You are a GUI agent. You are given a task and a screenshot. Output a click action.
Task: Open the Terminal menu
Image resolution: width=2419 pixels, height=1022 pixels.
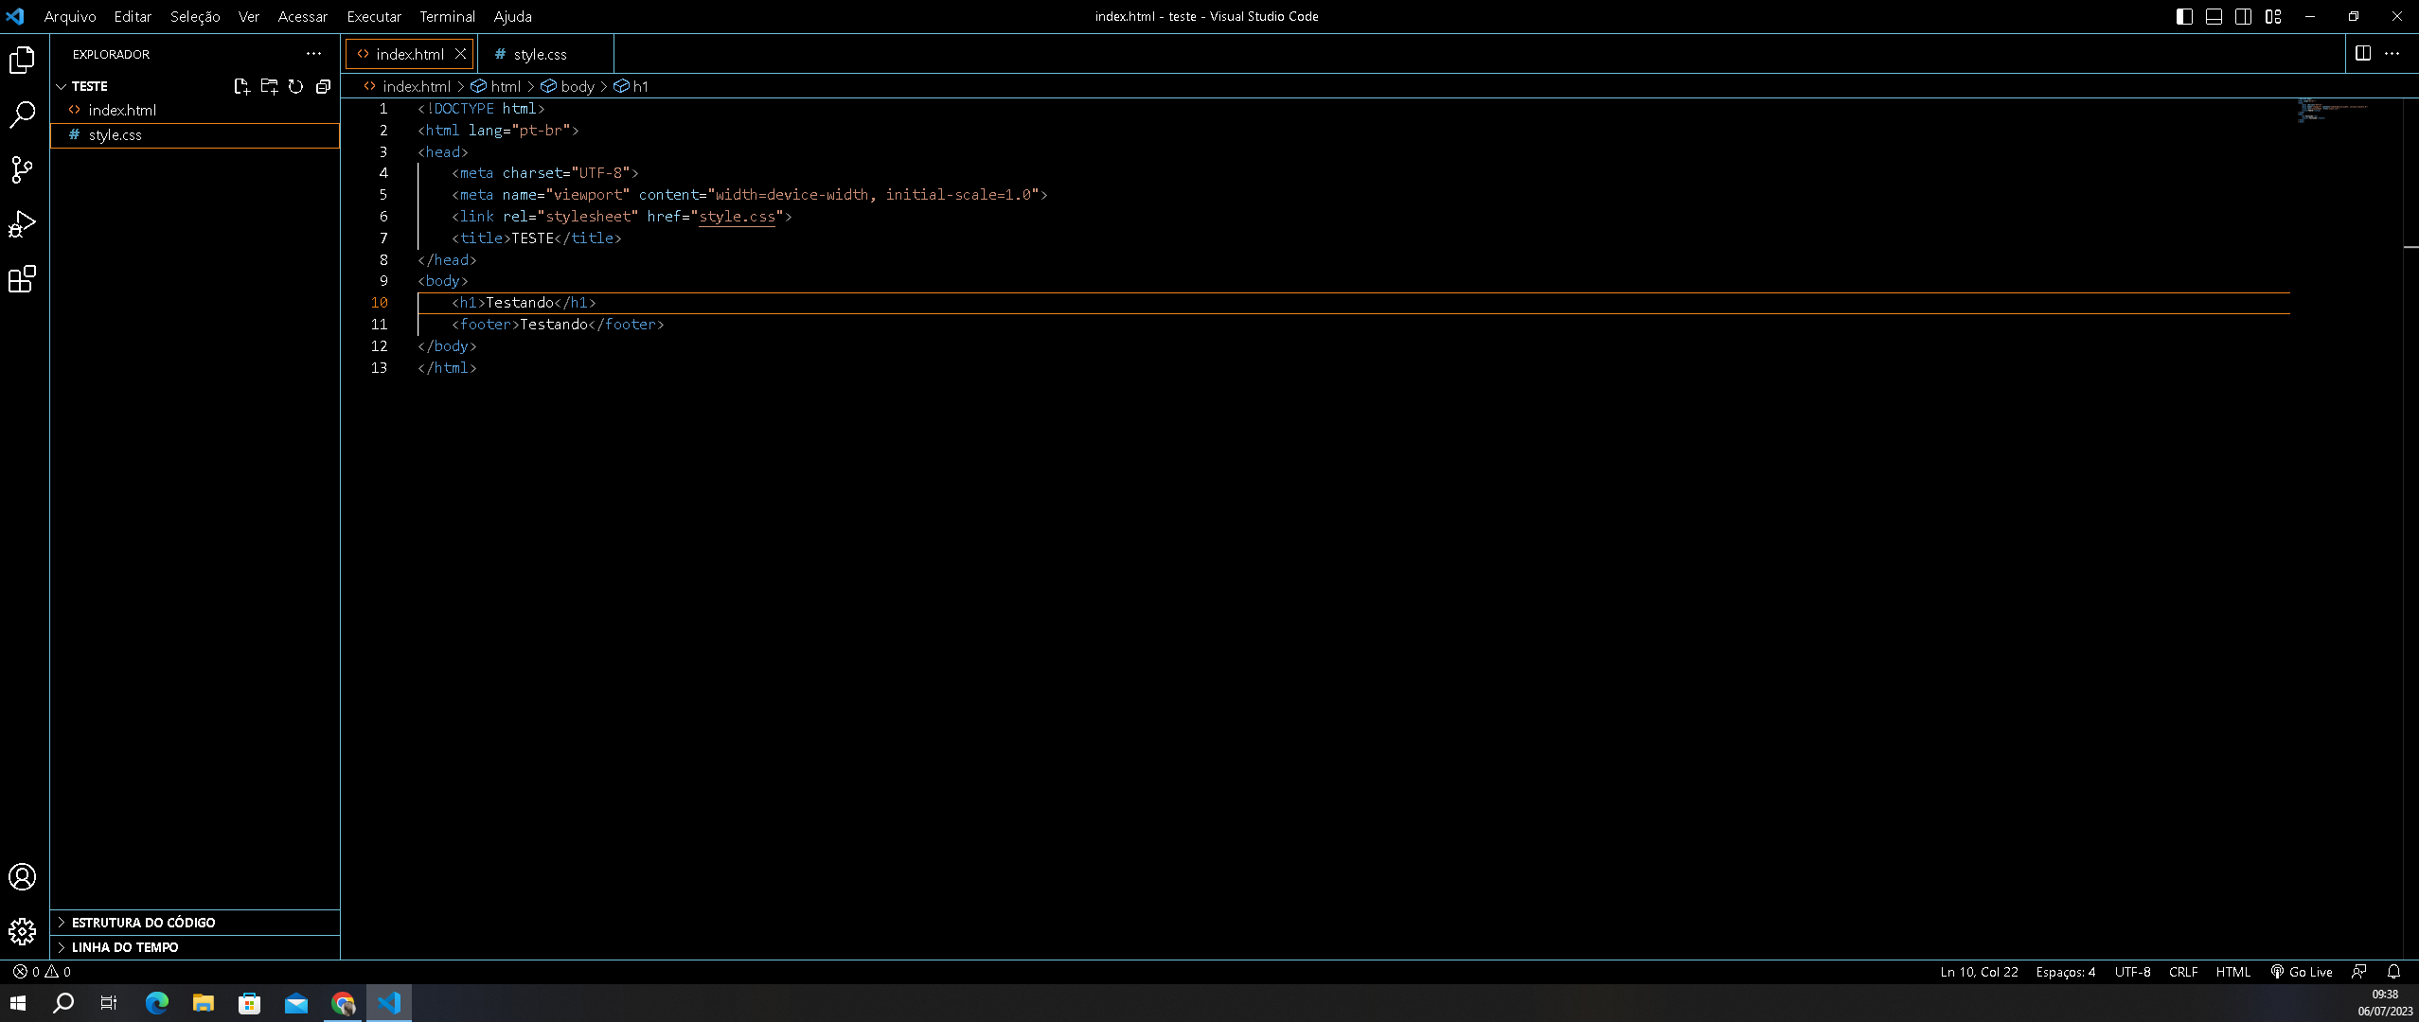tap(448, 16)
